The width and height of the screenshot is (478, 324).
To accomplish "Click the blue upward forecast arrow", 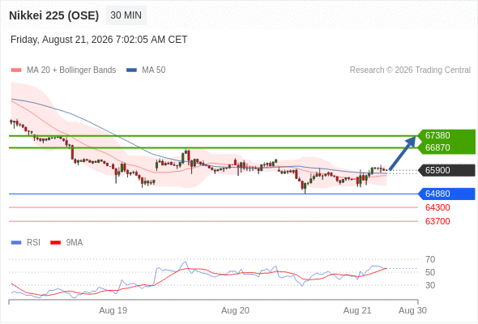I will pos(403,153).
